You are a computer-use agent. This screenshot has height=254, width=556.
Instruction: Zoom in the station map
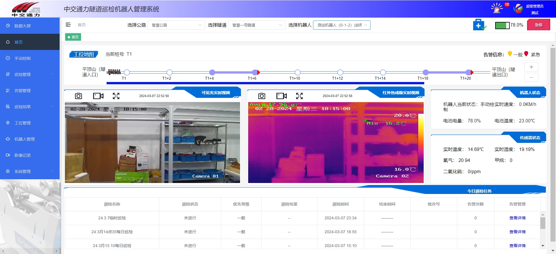(x=531, y=67)
